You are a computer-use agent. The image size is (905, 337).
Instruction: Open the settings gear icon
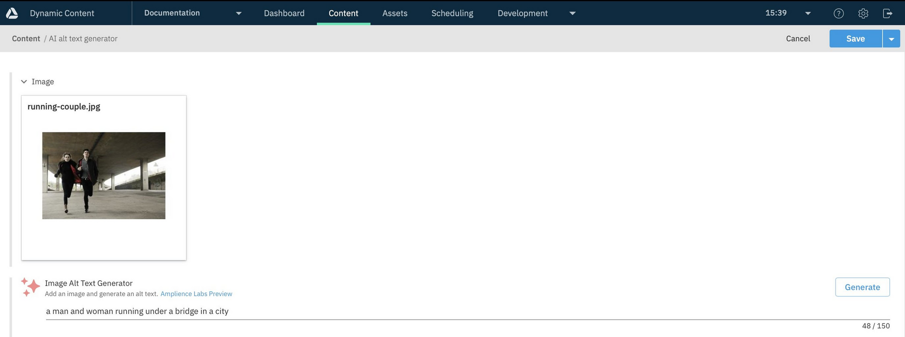coord(863,13)
